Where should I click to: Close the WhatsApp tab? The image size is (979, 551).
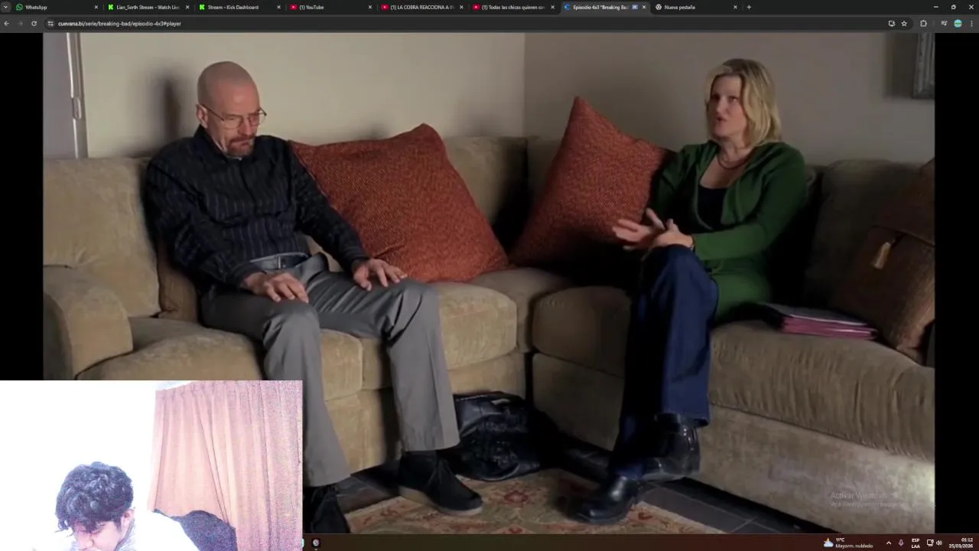tap(96, 7)
